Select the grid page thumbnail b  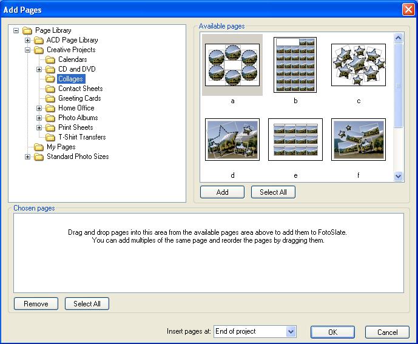295,65
